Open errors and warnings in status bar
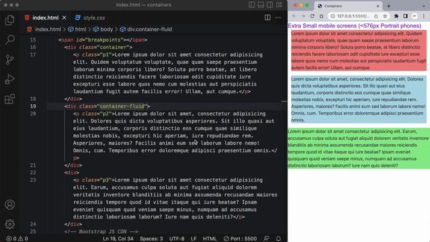Screen dimensions: 430x242 (17, 239)
